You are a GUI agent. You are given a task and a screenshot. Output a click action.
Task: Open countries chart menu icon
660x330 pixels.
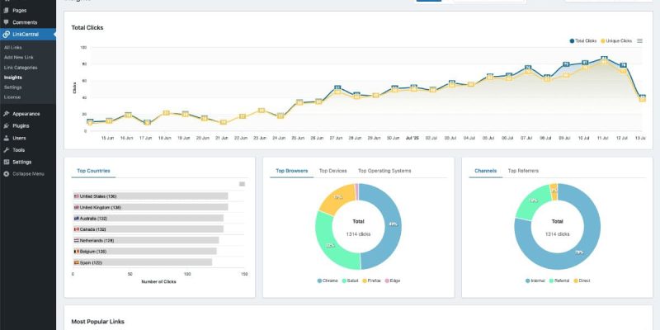tap(242, 184)
